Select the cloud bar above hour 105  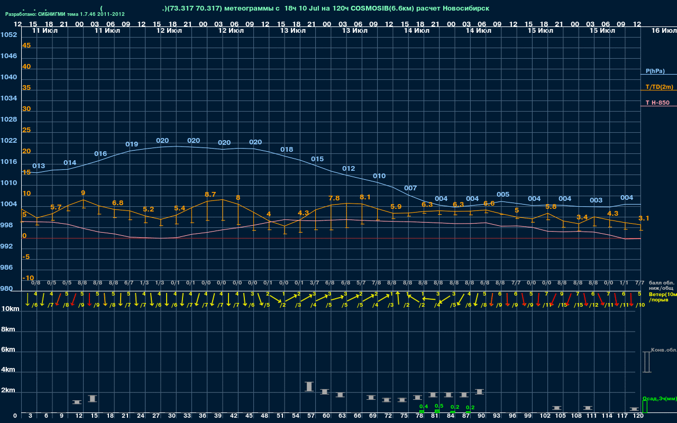[557, 408]
